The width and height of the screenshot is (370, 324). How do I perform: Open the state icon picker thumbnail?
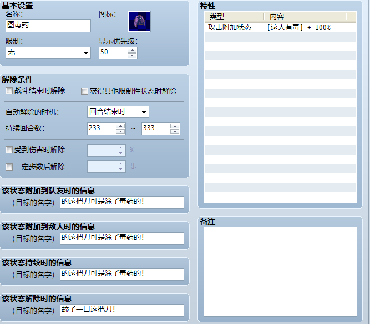[x=139, y=21]
